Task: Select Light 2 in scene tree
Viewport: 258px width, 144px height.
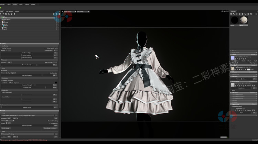Action: [x=5, y=29]
